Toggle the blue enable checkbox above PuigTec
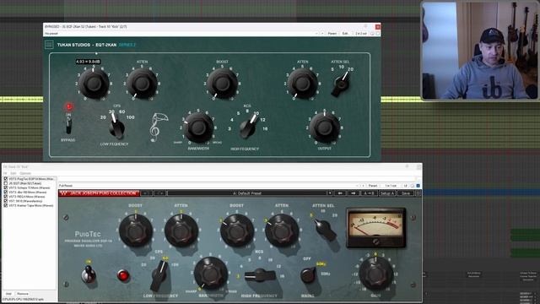This screenshot has height=304, width=540. tap(418, 186)
